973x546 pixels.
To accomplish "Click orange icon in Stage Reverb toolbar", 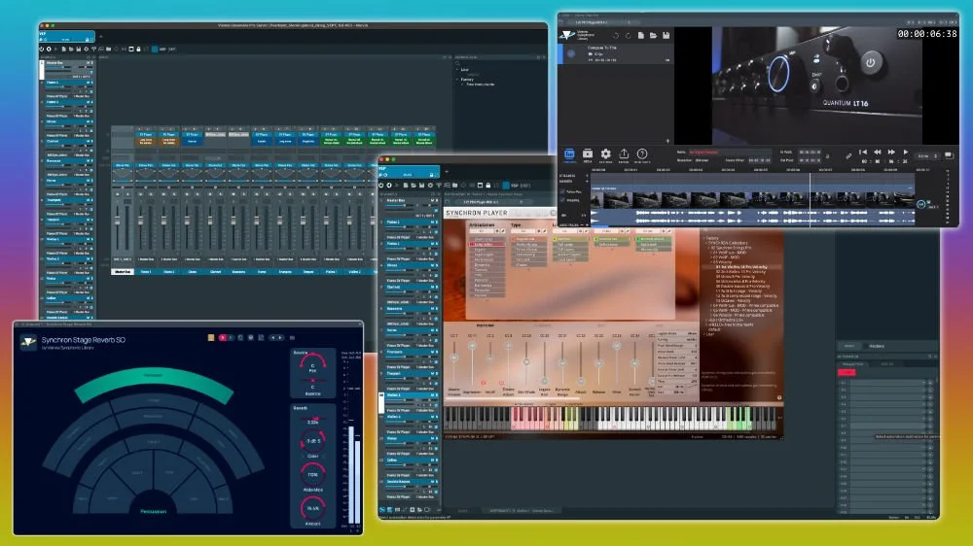I will click(211, 338).
